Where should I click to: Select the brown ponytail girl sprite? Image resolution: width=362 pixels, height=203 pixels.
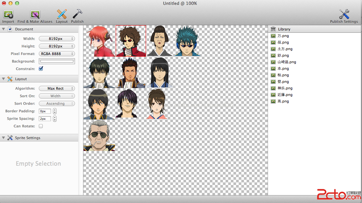tap(157, 104)
